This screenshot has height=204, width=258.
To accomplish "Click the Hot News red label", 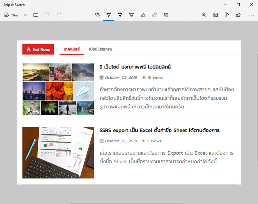I will click(38, 49).
